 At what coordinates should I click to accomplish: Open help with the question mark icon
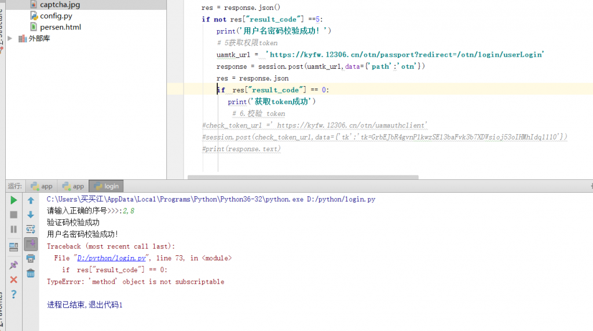(13, 295)
